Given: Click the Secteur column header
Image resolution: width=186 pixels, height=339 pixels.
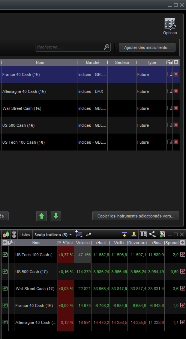Looking at the screenshot, I should point(122,62).
